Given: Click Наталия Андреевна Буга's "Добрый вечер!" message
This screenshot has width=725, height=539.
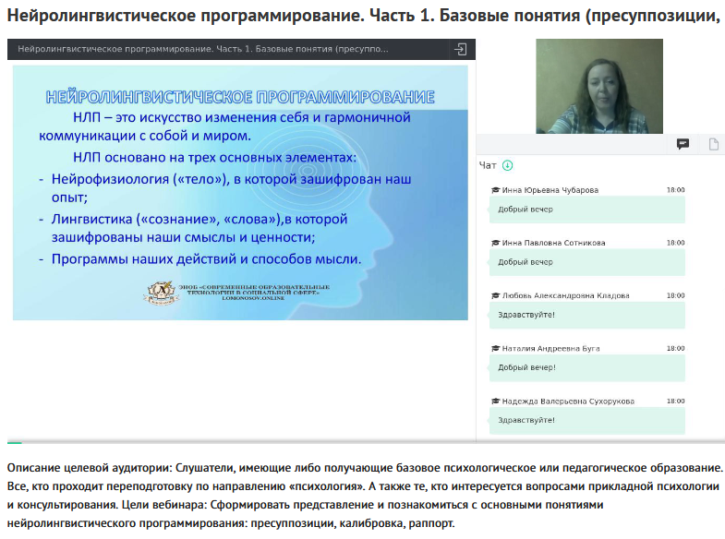Looking at the screenshot, I should [526, 367].
